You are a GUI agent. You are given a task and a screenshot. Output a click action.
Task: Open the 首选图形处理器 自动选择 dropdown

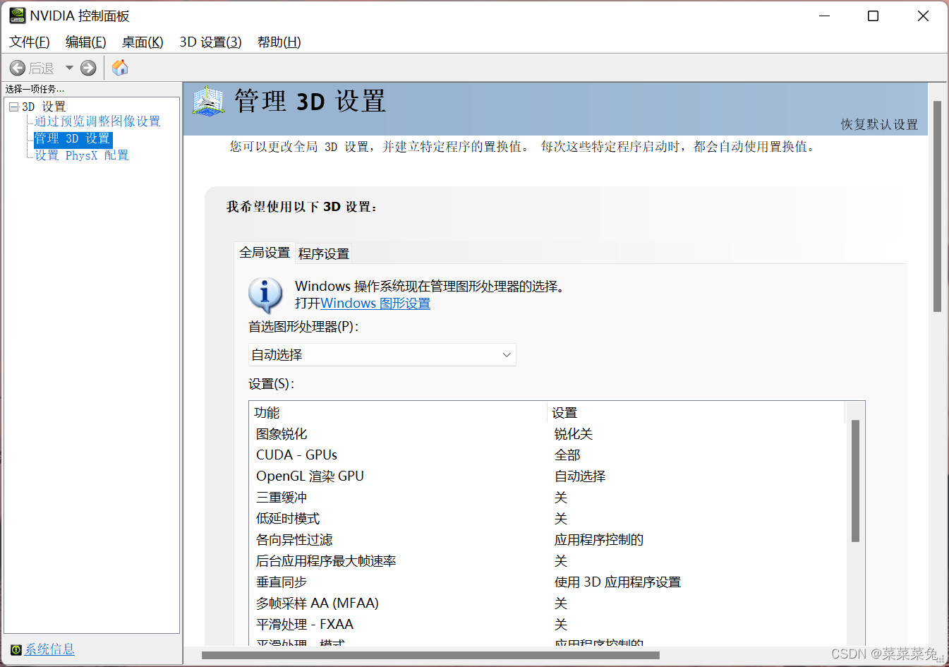tap(382, 355)
